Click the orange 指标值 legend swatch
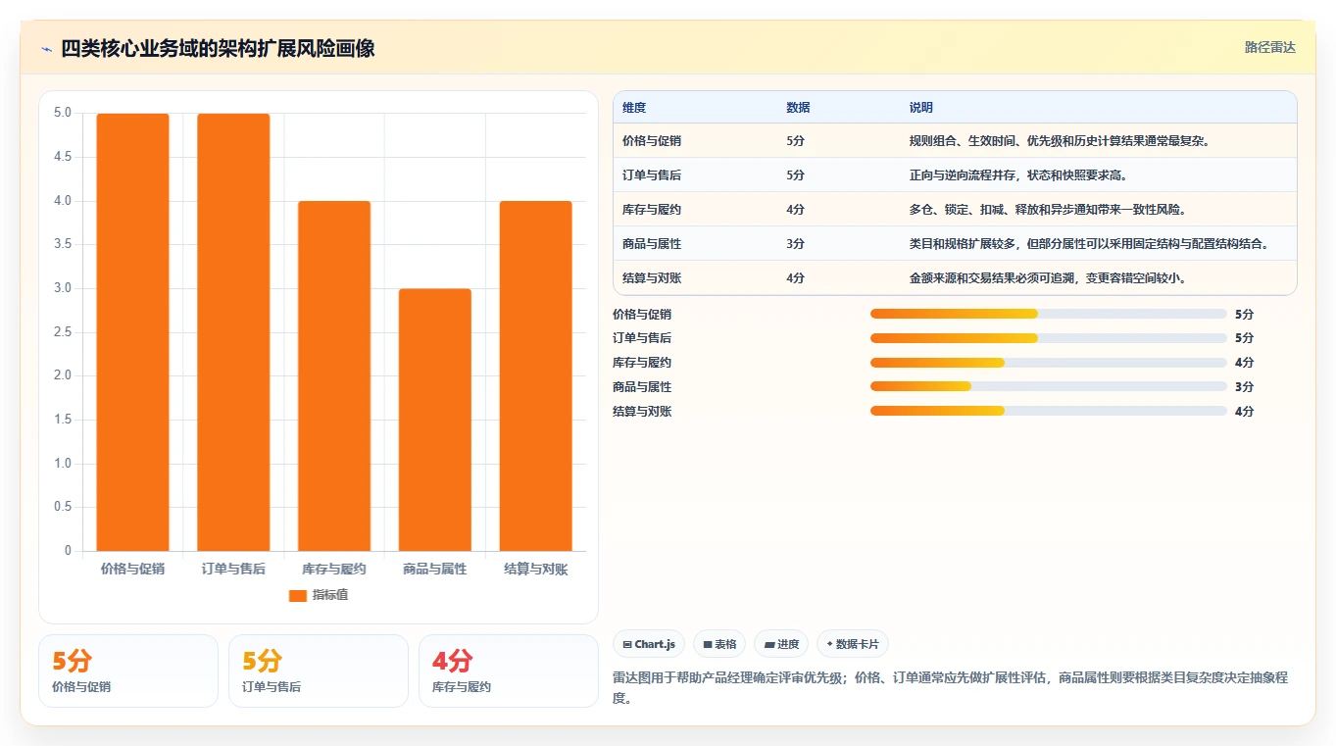The width and height of the screenshot is (1336, 746). point(298,596)
